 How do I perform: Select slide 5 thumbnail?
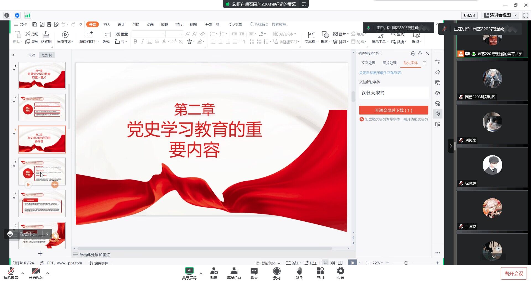click(x=42, y=107)
